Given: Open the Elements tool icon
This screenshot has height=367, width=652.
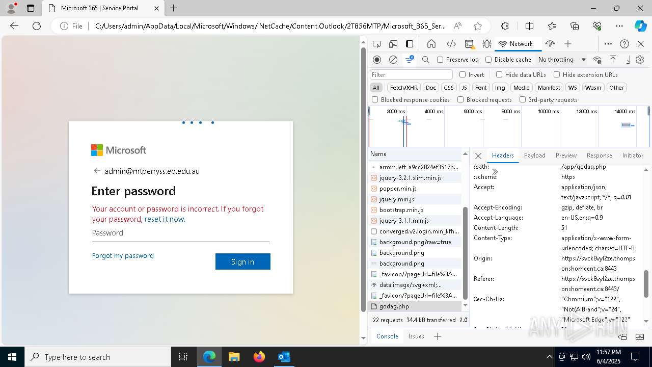Looking at the screenshot, I should click(451, 44).
